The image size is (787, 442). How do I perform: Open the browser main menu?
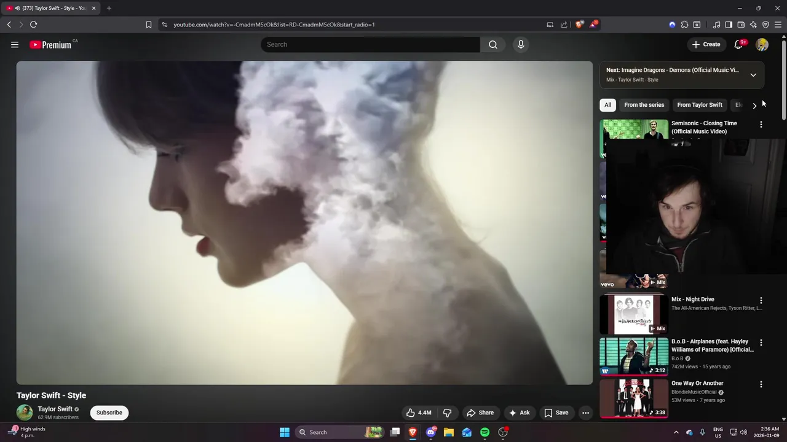point(778,25)
